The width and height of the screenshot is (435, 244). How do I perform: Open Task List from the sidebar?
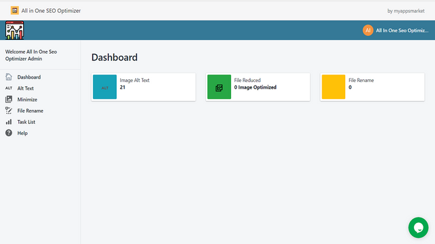[26, 122]
